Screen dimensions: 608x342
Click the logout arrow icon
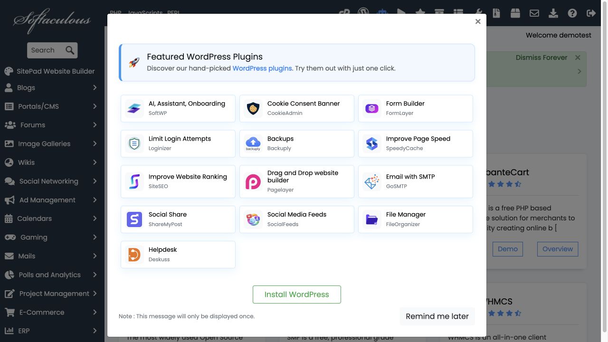point(591,13)
